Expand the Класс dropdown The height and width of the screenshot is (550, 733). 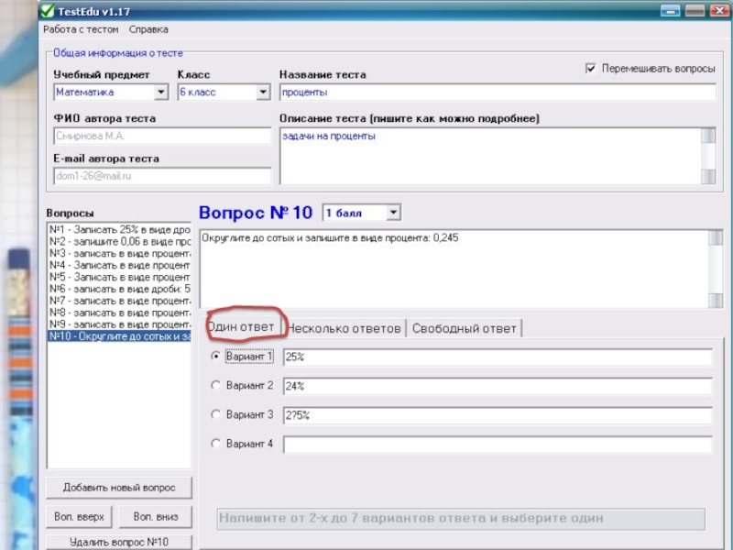263,93
